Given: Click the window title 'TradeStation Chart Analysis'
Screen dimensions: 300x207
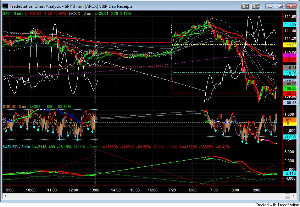Looking at the screenshot, I should click(35, 6).
